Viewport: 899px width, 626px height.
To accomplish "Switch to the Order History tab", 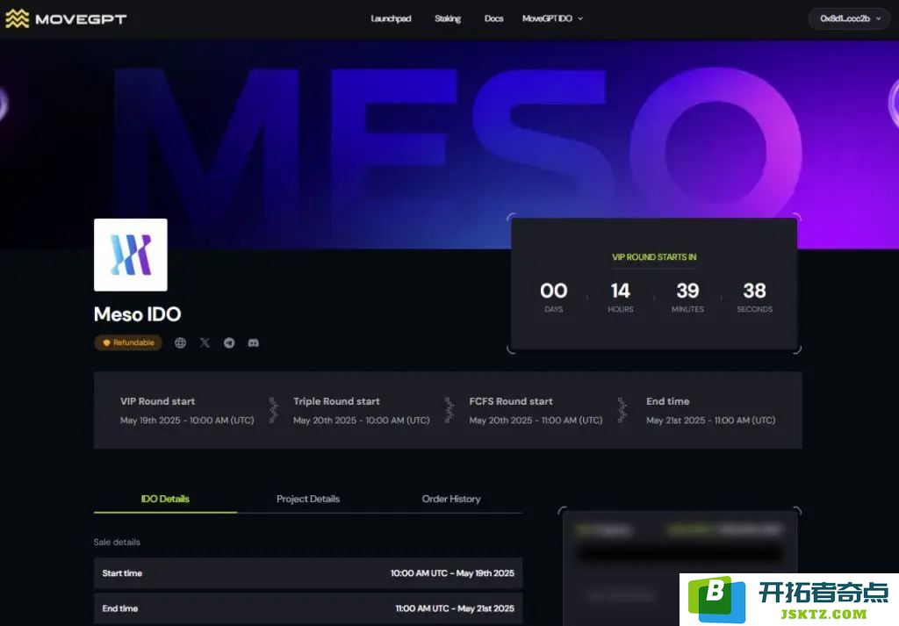I will click(x=451, y=499).
